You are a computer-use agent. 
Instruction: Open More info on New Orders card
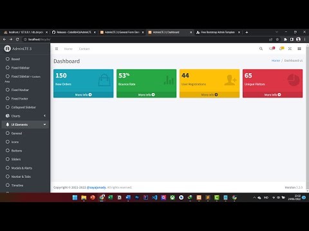(x=83, y=94)
